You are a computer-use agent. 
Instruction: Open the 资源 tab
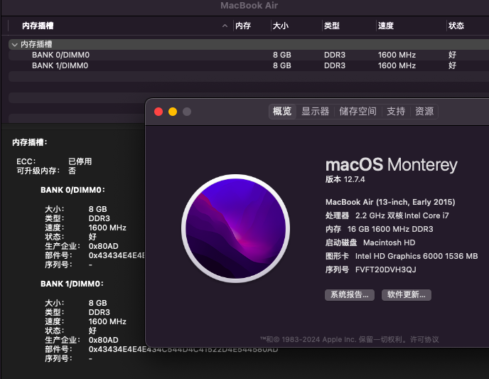(x=424, y=112)
